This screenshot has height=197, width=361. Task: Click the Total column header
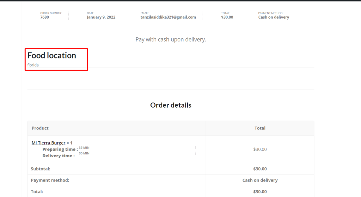[x=260, y=128]
